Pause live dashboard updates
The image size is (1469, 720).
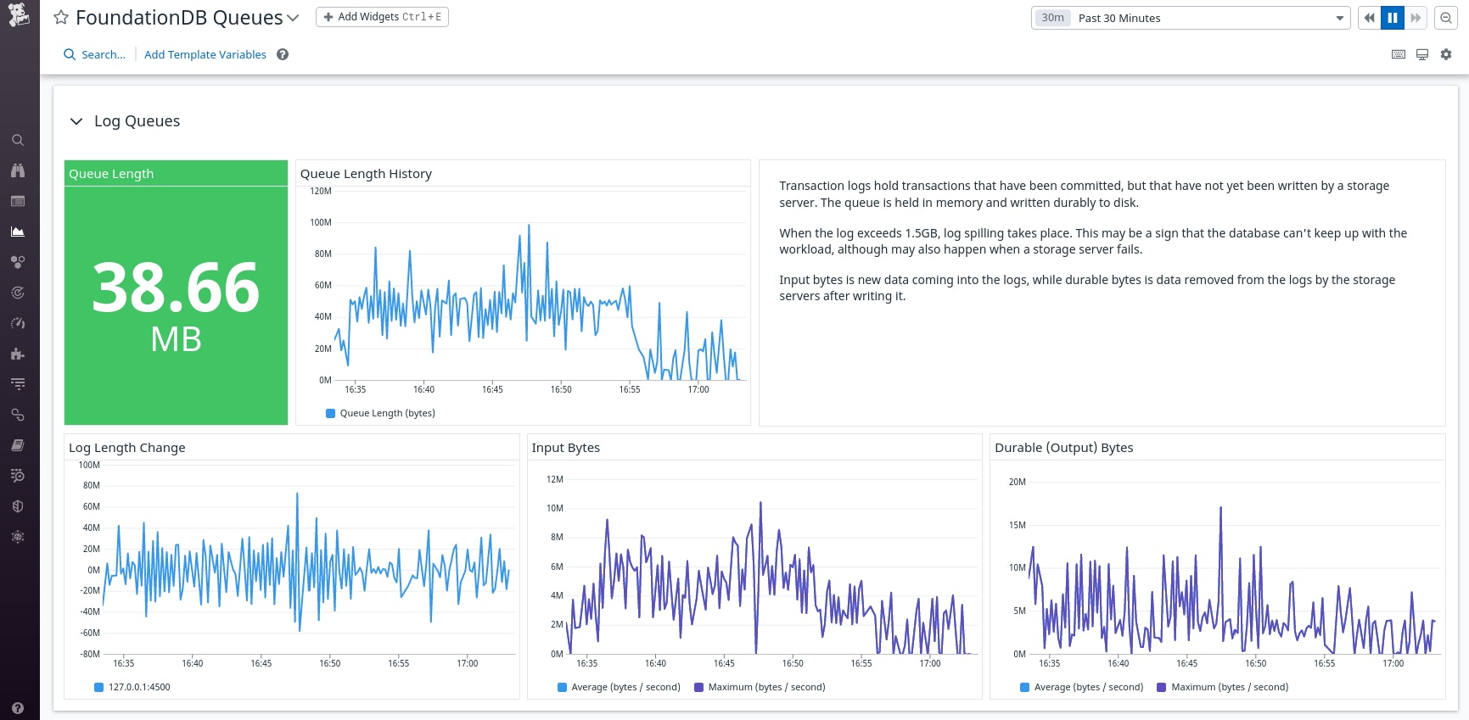[1393, 18]
